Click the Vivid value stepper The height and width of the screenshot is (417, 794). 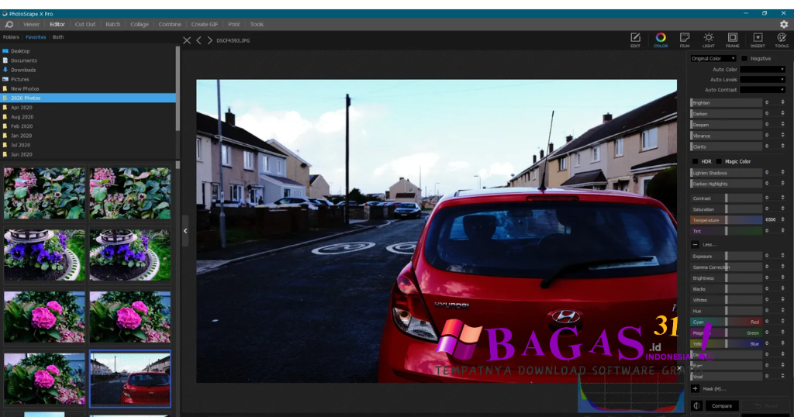(x=783, y=376)
